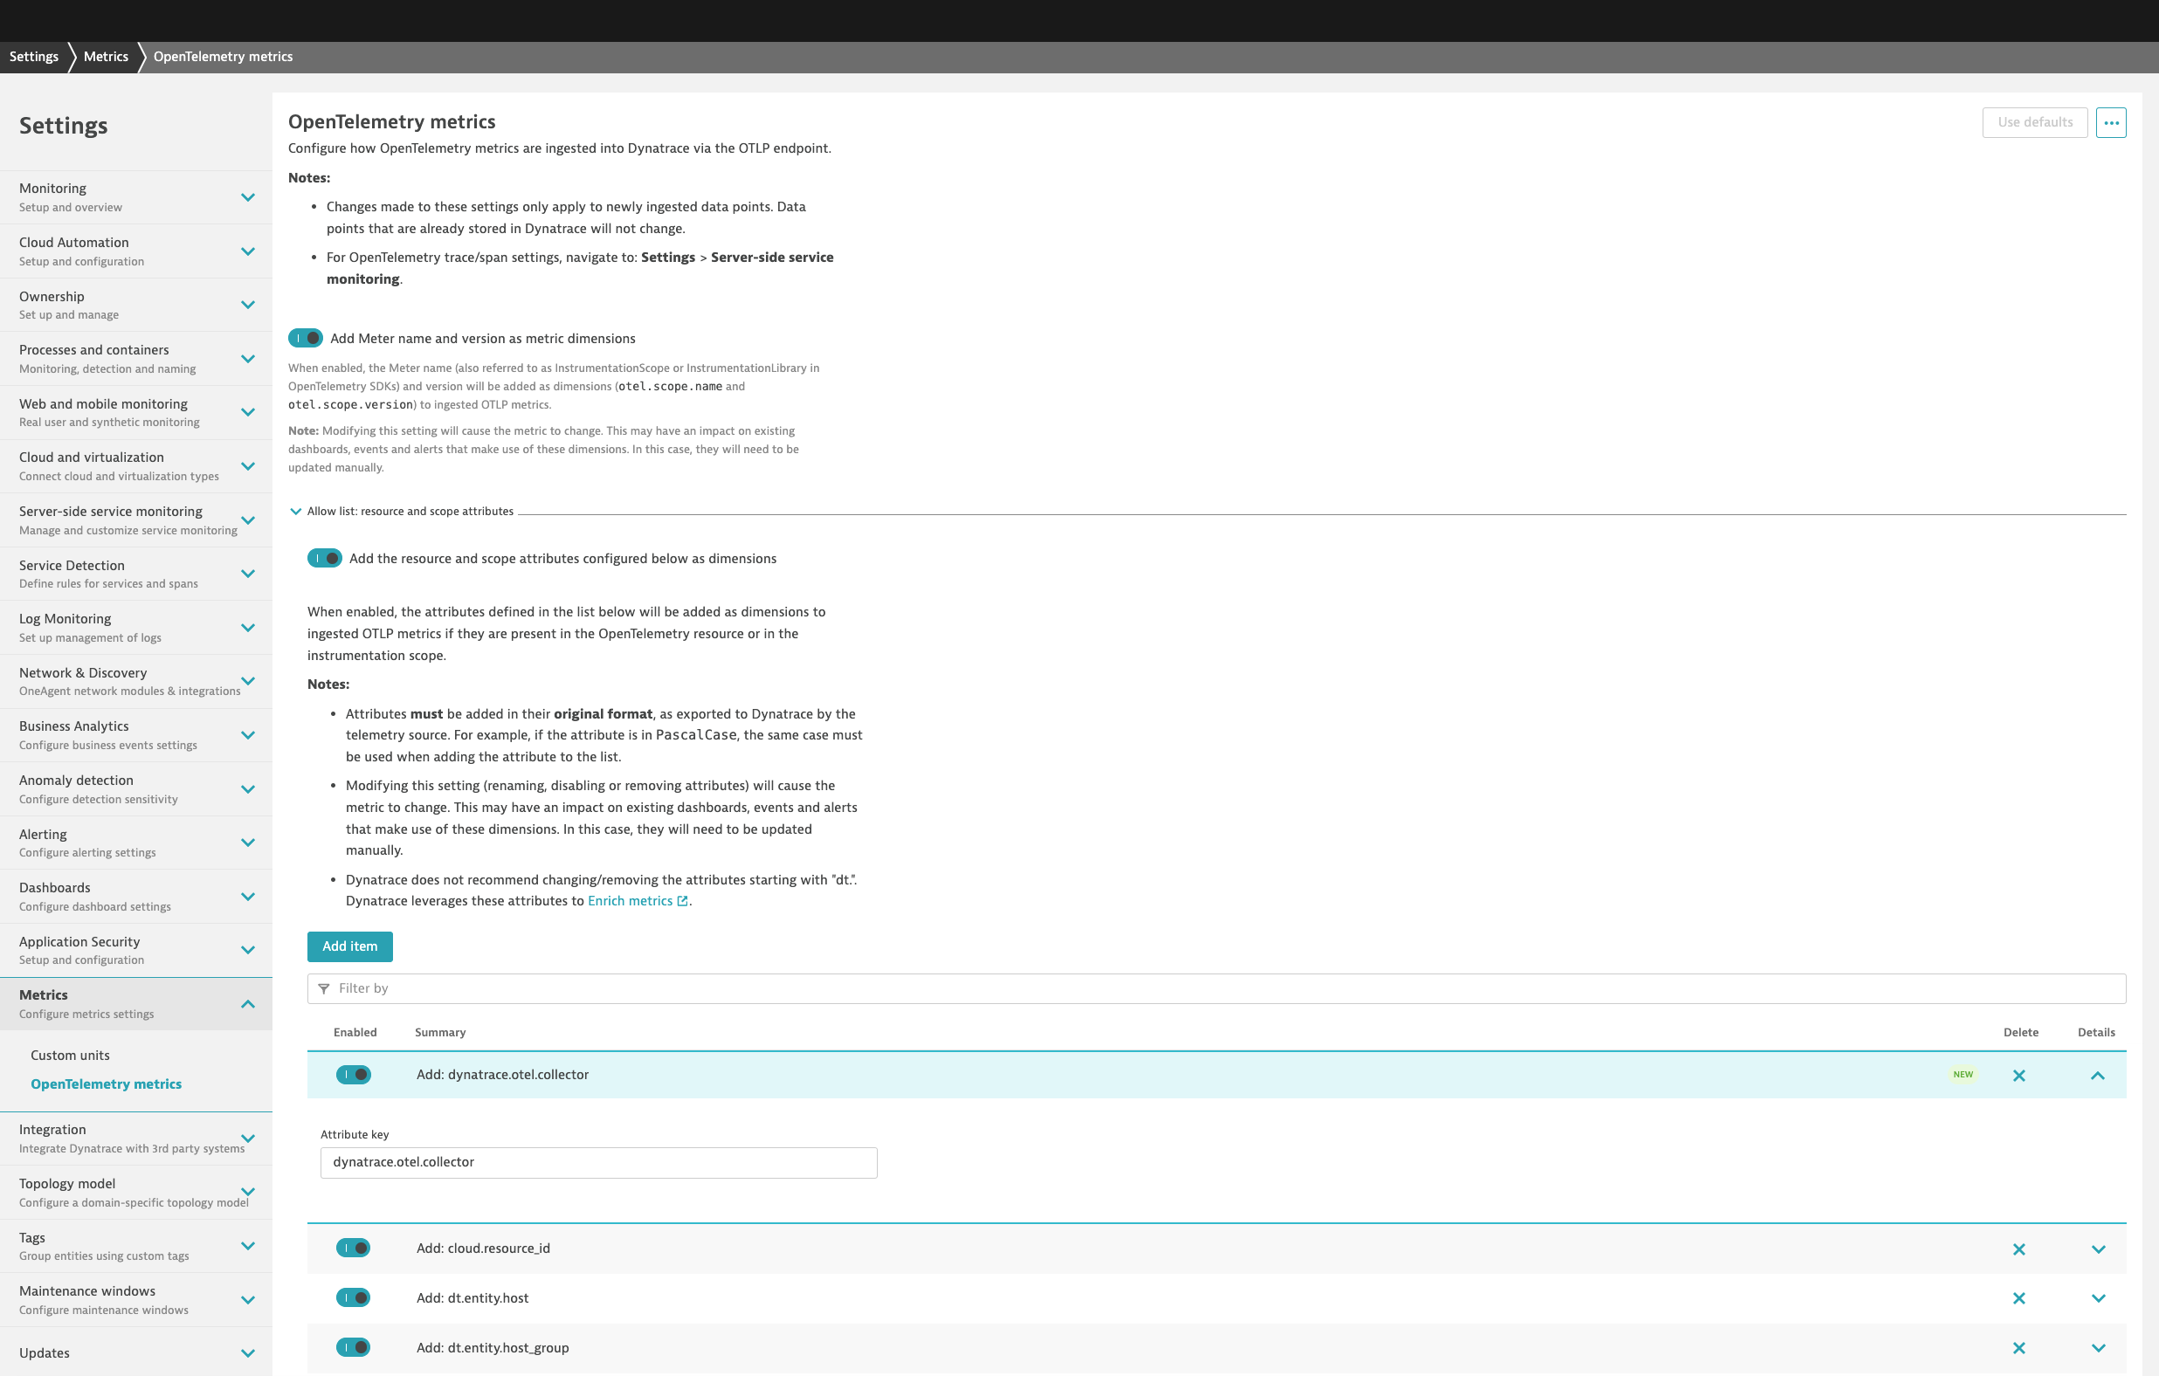This screenshot has width=2159, height=1376.
Task: Expand the Monitoring settings section
Action: coord(248,197)
